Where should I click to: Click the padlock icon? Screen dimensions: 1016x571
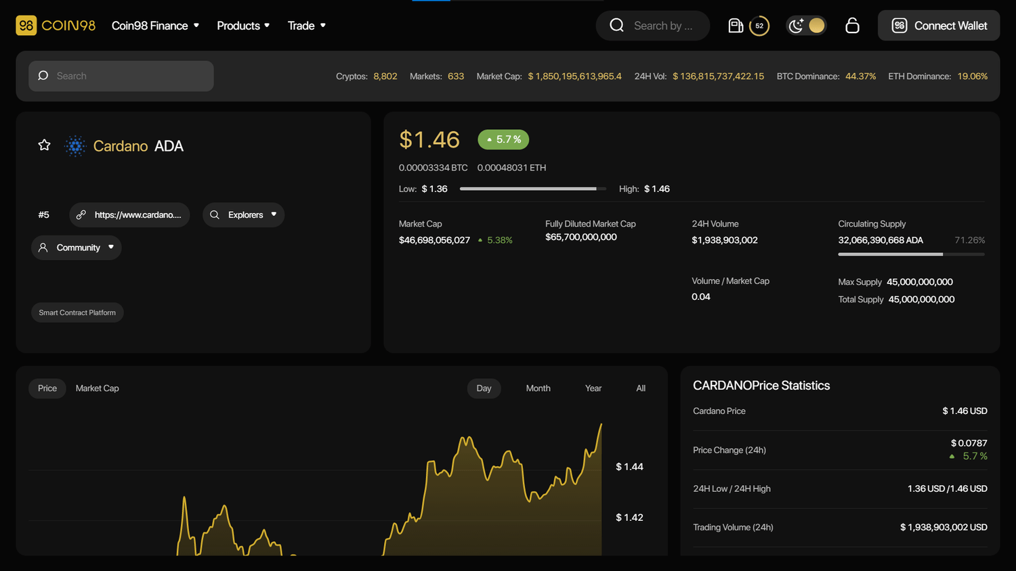[852, 26]
